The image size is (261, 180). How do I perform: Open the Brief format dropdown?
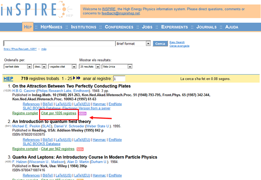click(x=148, y=44)
